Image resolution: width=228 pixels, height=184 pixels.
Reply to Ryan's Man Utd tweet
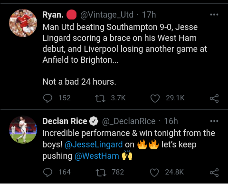point(47,98)
